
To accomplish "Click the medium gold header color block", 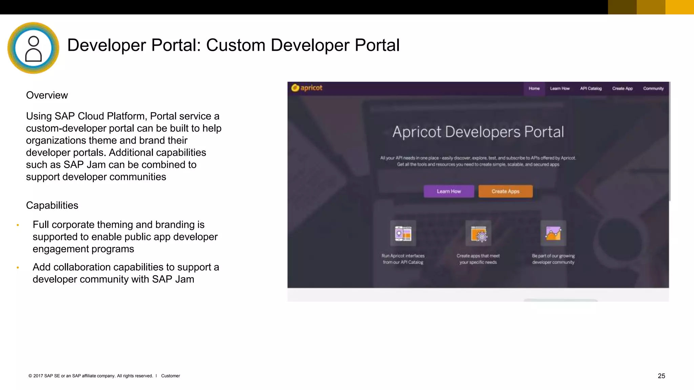I will [x=651, y=7].
